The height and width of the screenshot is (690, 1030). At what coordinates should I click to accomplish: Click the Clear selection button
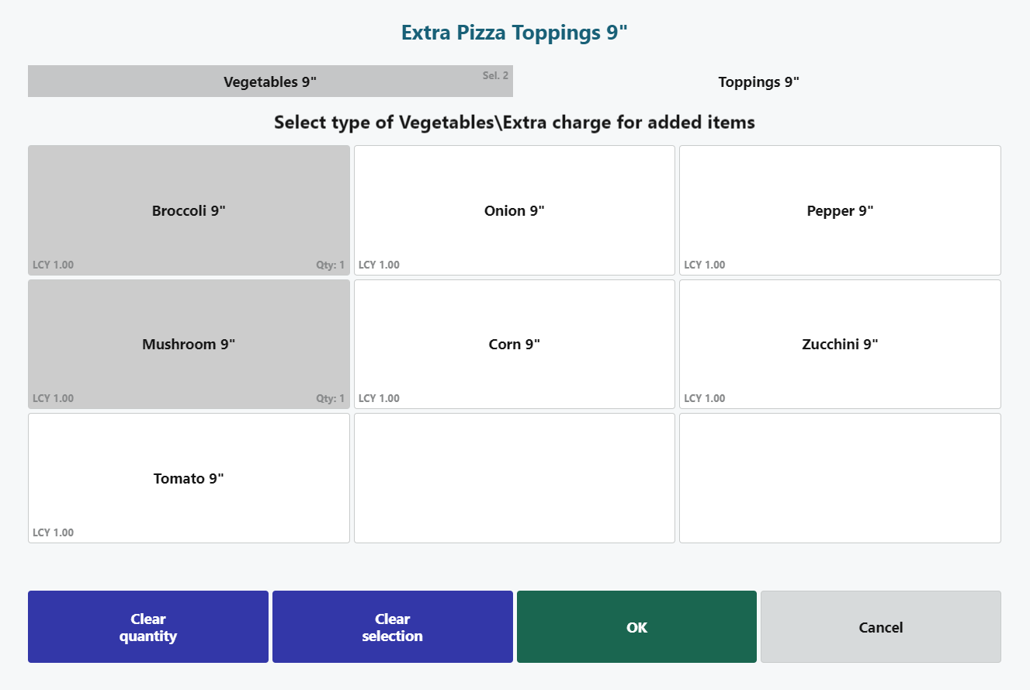392,627
